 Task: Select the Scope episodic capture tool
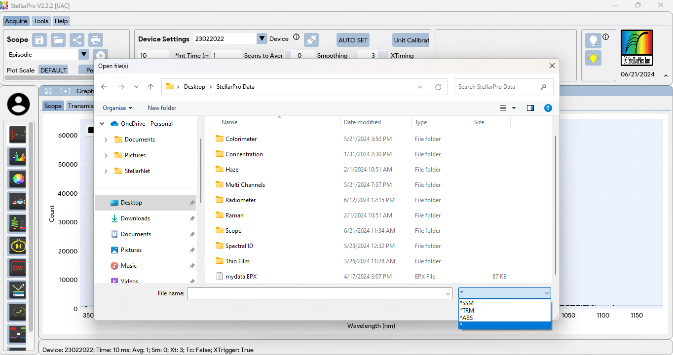(x=17, y=134)
